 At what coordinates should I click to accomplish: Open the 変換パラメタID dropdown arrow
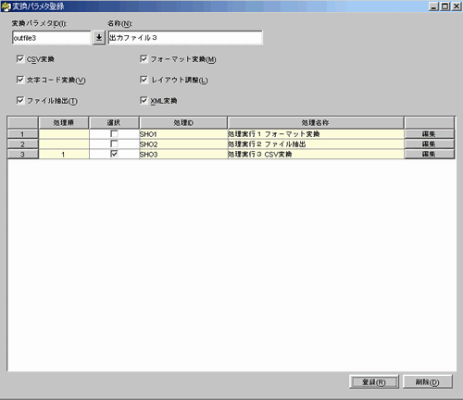tap(99, 38)
